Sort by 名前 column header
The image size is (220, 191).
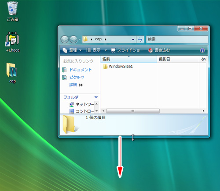[x=128, y=59]
